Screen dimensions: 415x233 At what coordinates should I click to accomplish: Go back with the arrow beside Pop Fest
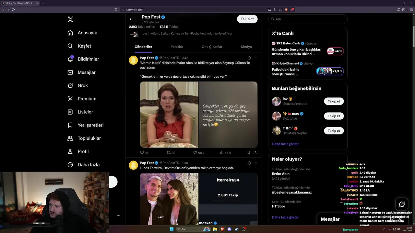point(131,19)
